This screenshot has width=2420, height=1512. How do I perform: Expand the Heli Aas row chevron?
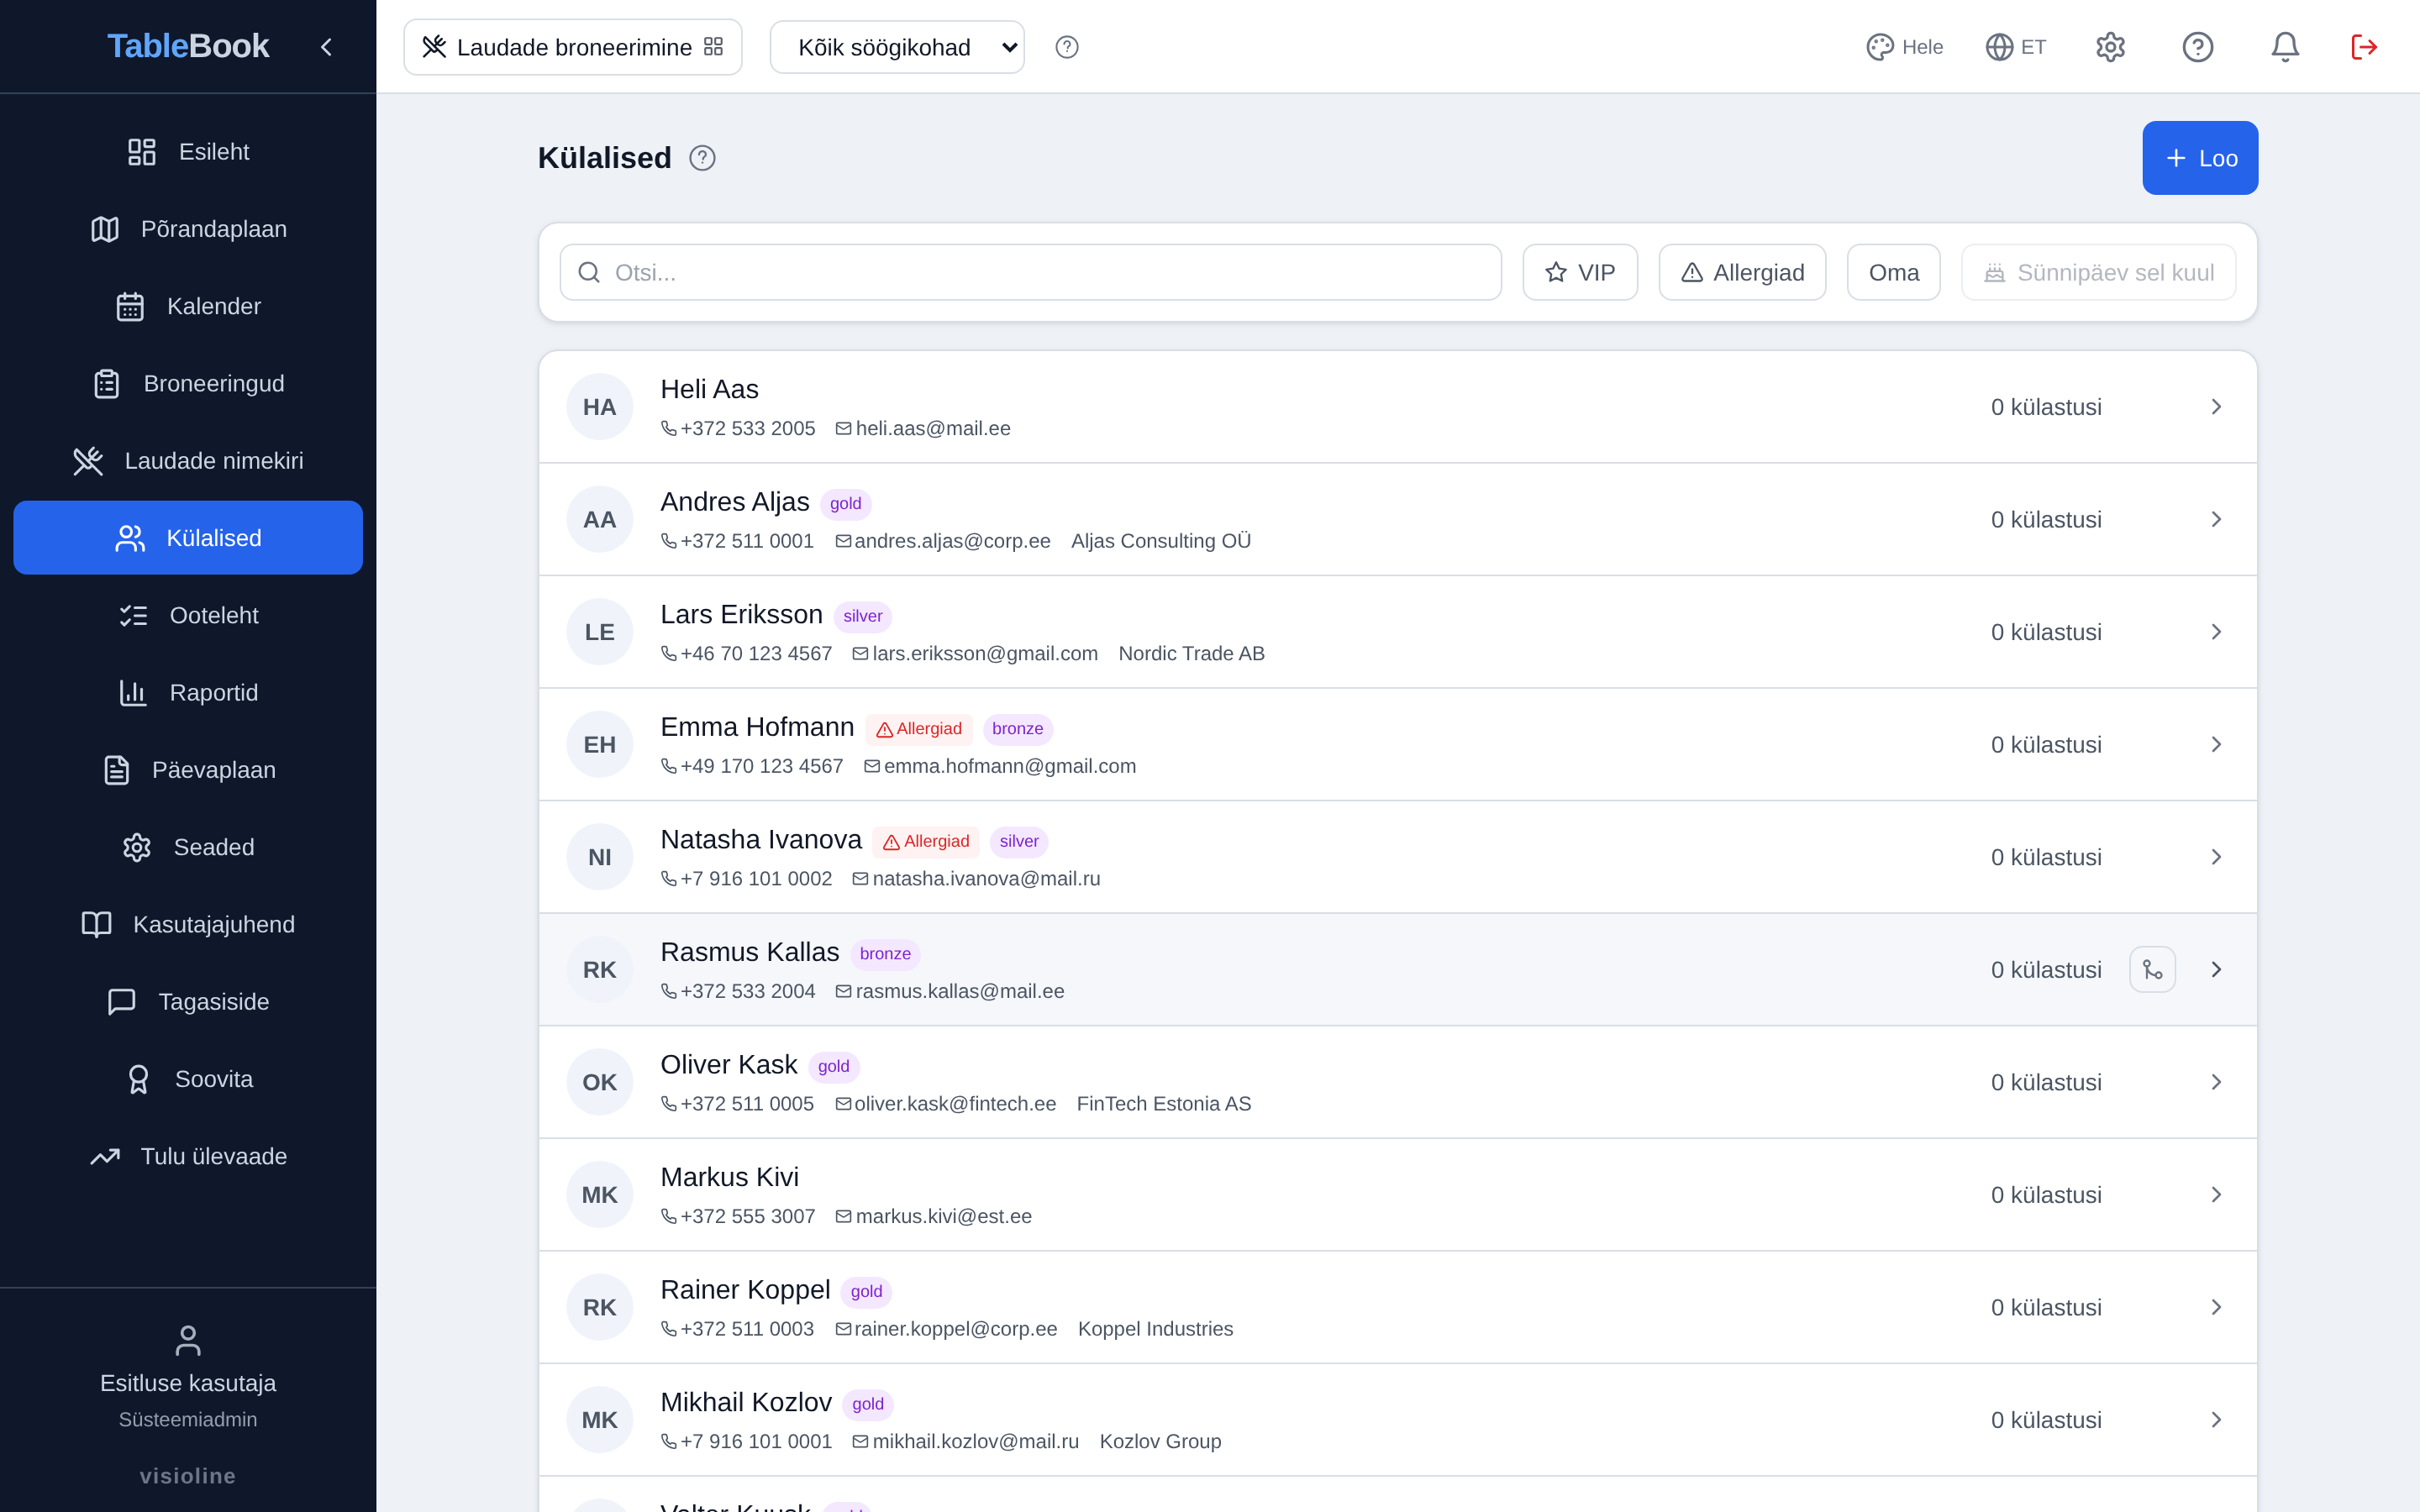(2216, 407)
